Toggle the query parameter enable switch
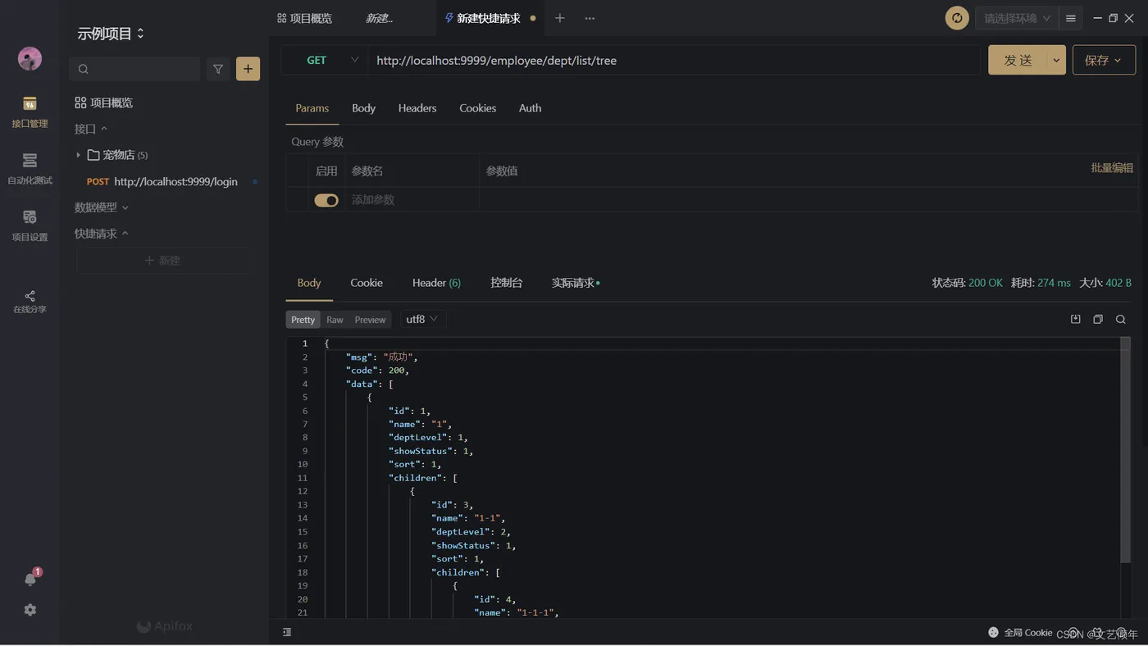1148x646 pixels. point(326,200)
